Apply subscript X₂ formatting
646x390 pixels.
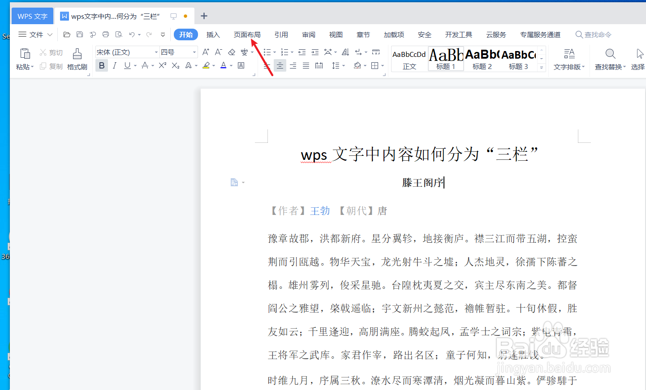point(176,65)
